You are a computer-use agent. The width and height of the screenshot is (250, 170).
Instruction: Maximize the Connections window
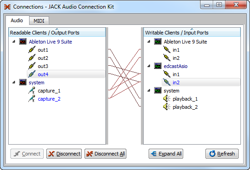tap(219, 5)
